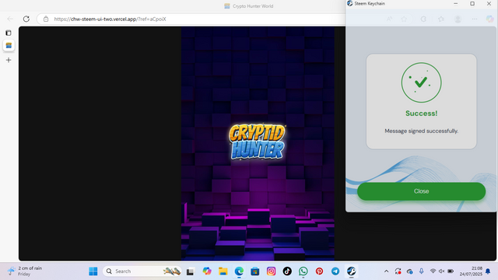Minimize the Steem Keychain window
Viewport: 498px width, 280px height.
[x=456, y=3]
